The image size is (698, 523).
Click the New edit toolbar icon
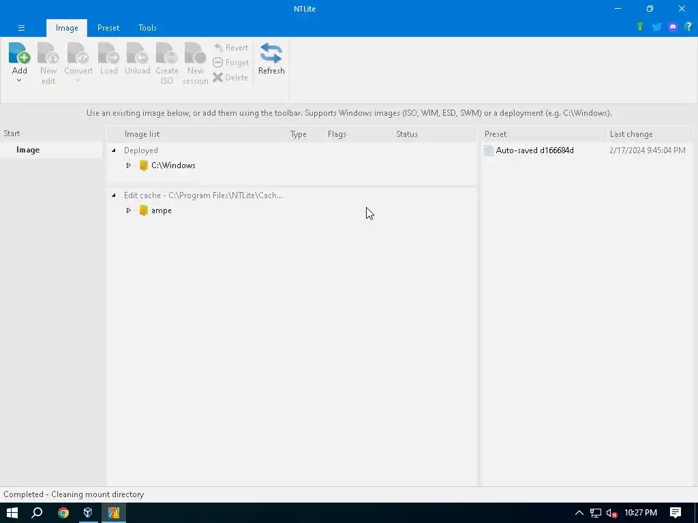pos(48,53)
